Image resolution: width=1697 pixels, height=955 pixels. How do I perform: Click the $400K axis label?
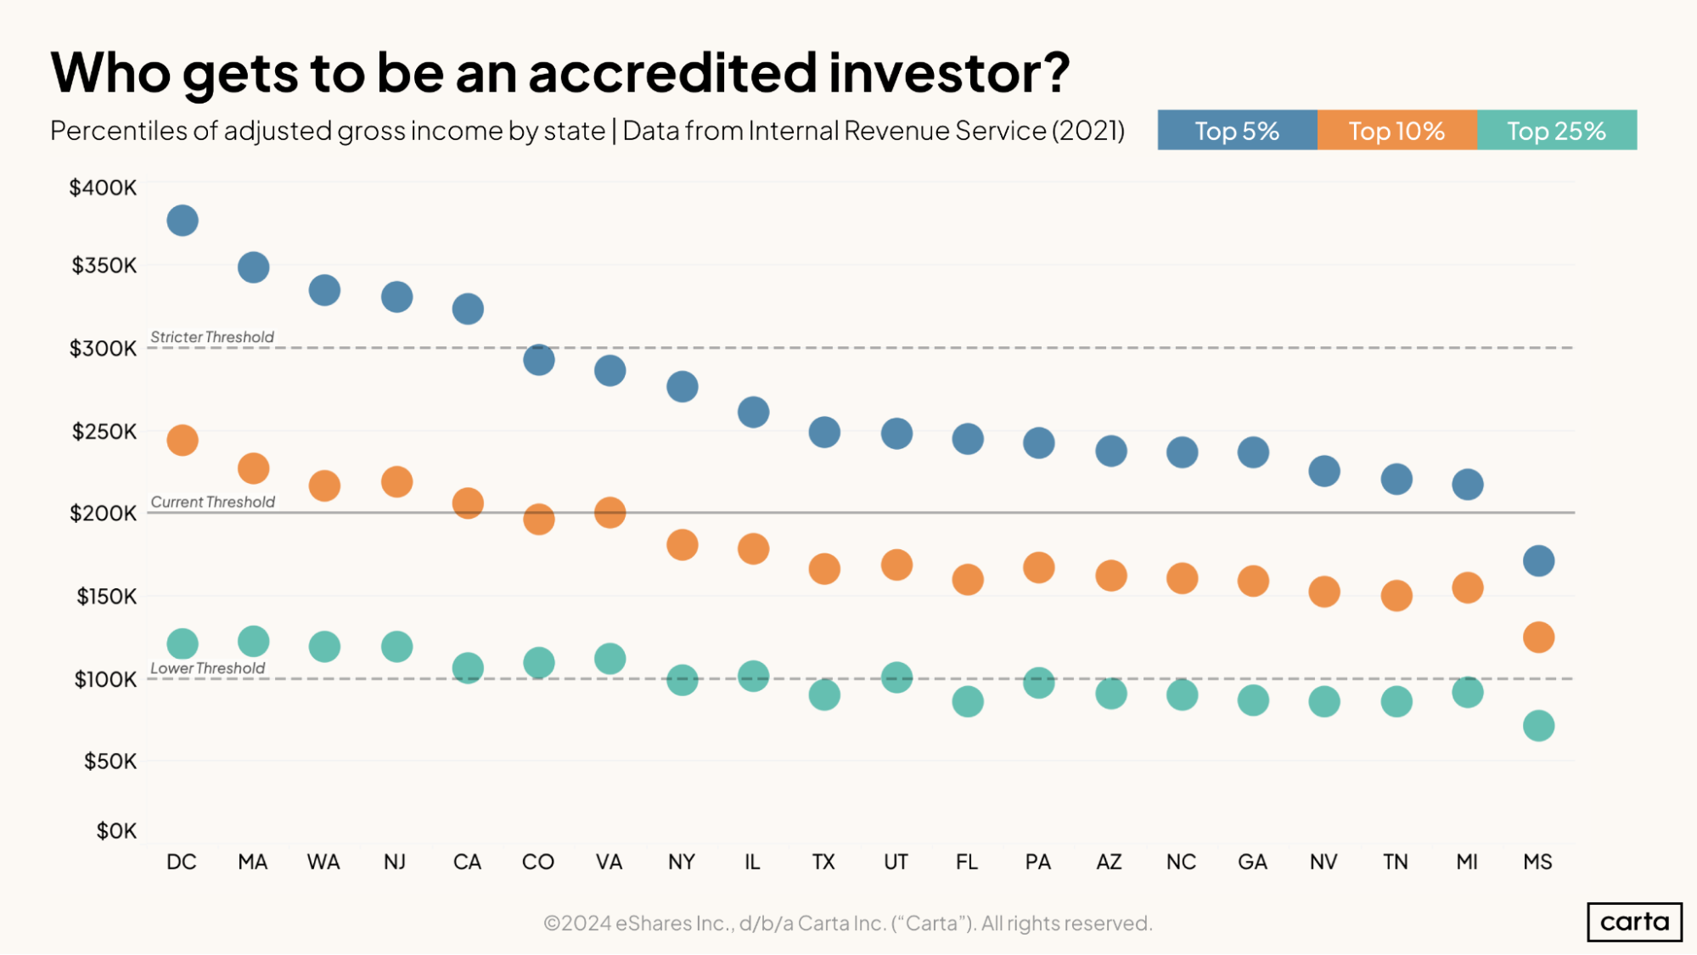coord(103,188)
